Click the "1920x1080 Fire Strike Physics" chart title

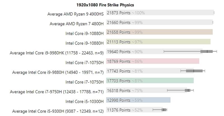pos(105,5)
